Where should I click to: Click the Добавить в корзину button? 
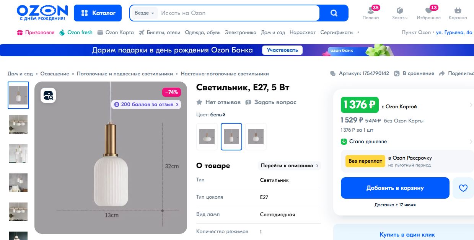(395, 188)
